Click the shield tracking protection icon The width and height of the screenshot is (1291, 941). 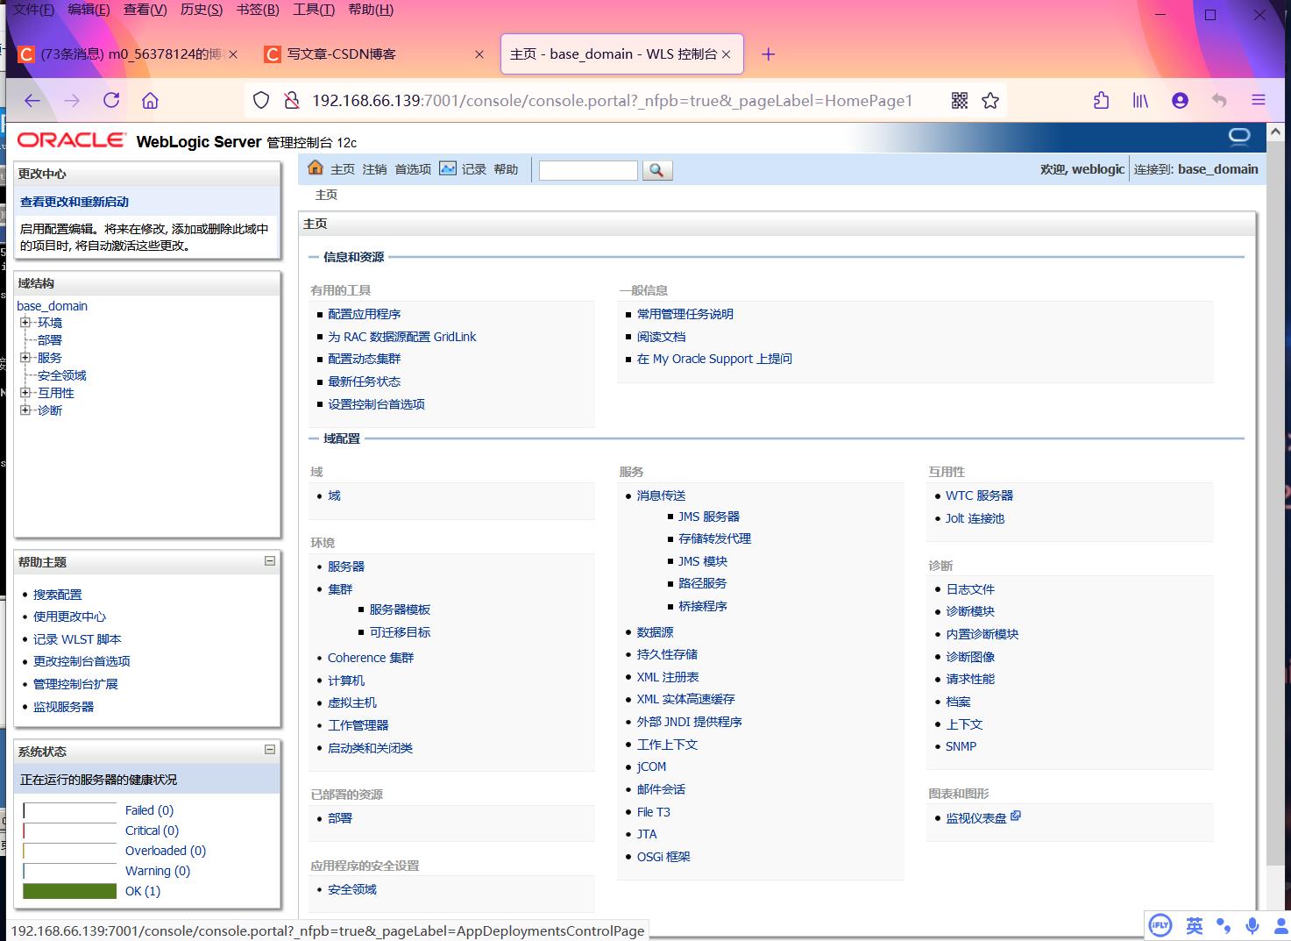tap(261, 101)
